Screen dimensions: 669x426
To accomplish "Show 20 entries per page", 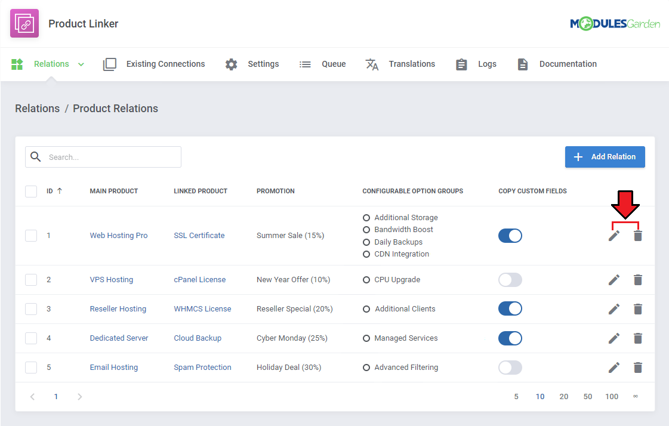I will point(564,397).
